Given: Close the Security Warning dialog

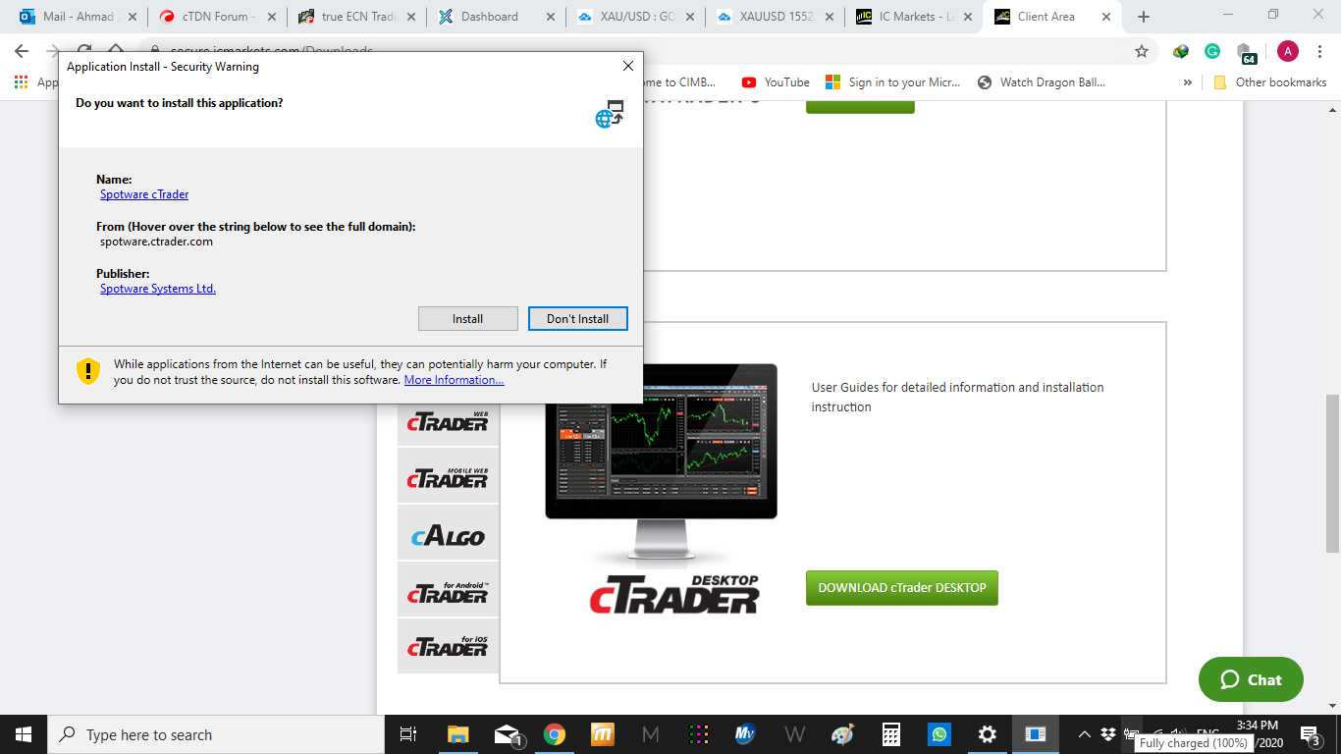Looking at the screenshot, I should click(628, 66).
